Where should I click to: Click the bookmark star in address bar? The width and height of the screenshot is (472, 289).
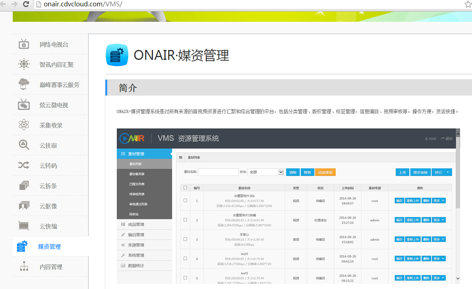[468, 4]
